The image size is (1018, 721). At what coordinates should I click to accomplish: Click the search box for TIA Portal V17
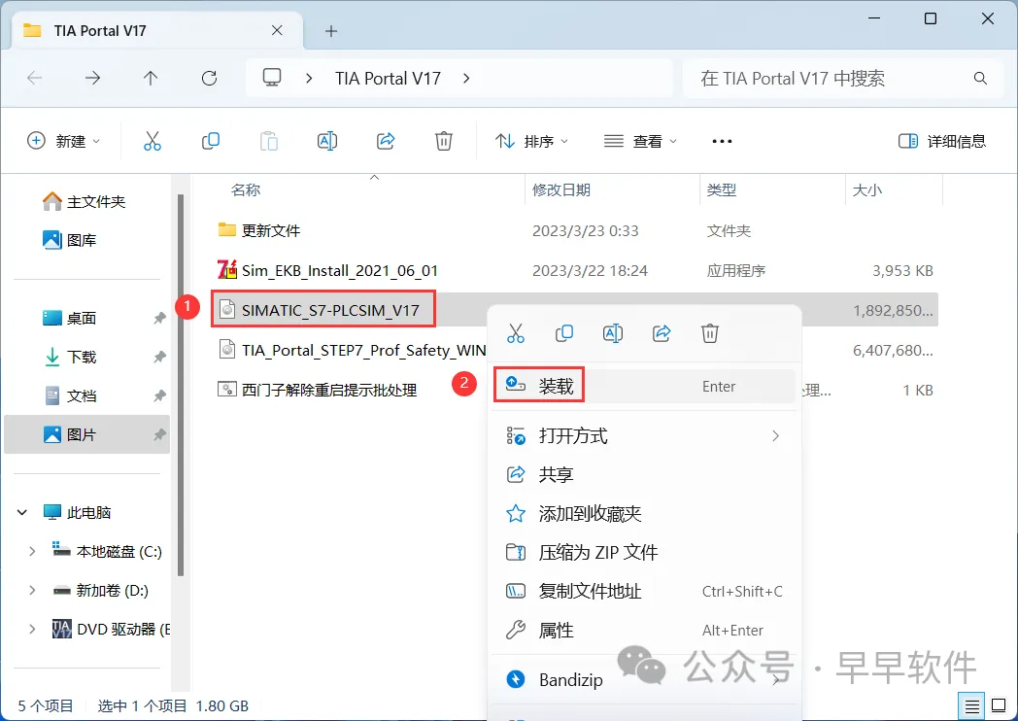click(843, 79)
